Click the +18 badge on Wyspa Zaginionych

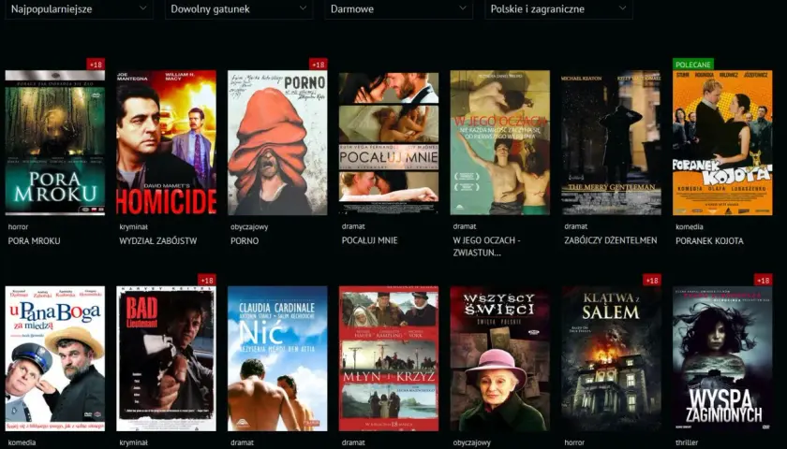click(764, 280)
